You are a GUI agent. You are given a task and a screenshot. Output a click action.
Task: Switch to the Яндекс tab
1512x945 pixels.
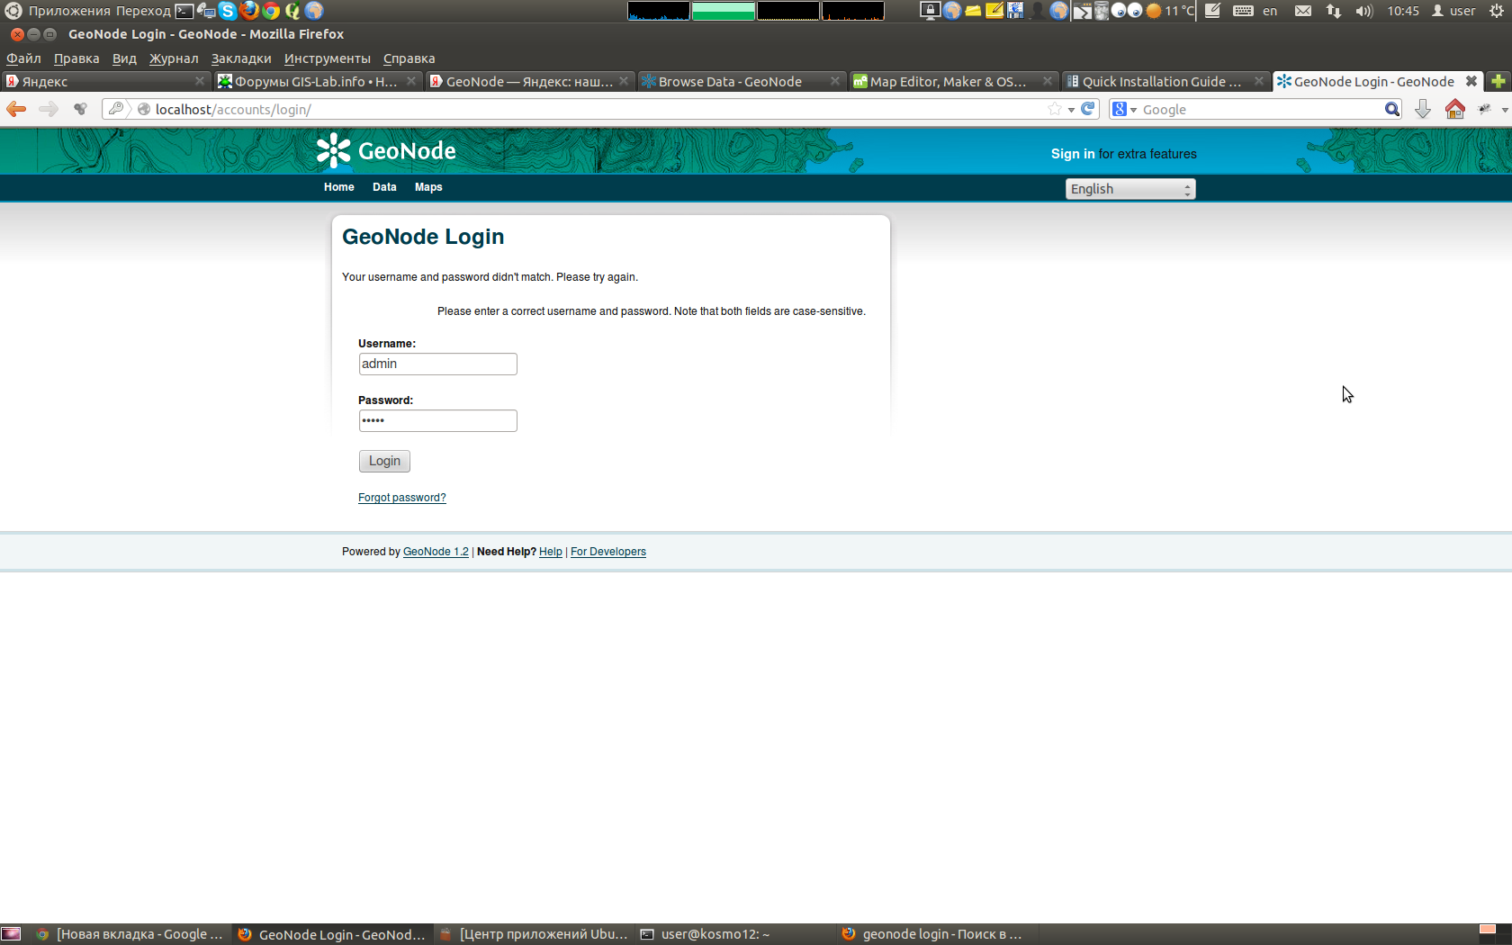[106, 81]
